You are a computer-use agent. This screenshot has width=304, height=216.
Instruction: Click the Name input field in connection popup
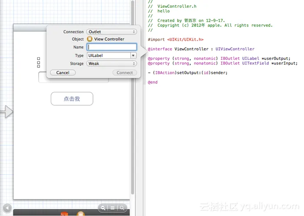[112, 47]
